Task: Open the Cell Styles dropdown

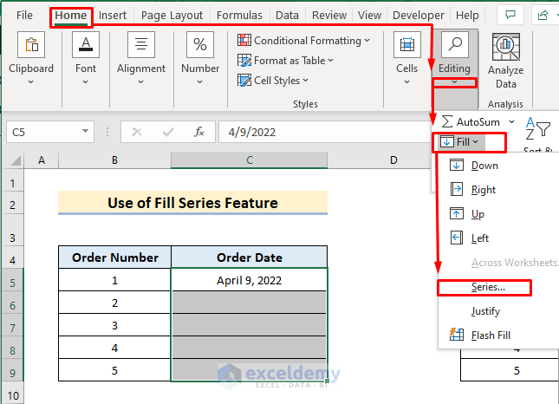Action: (x=306, y=81)
